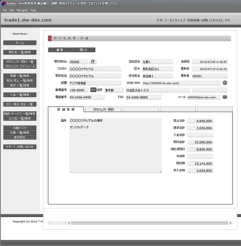Click サポート・お問い合わせ sidebar button
The image size is (241, 246).
coord(20,147)
